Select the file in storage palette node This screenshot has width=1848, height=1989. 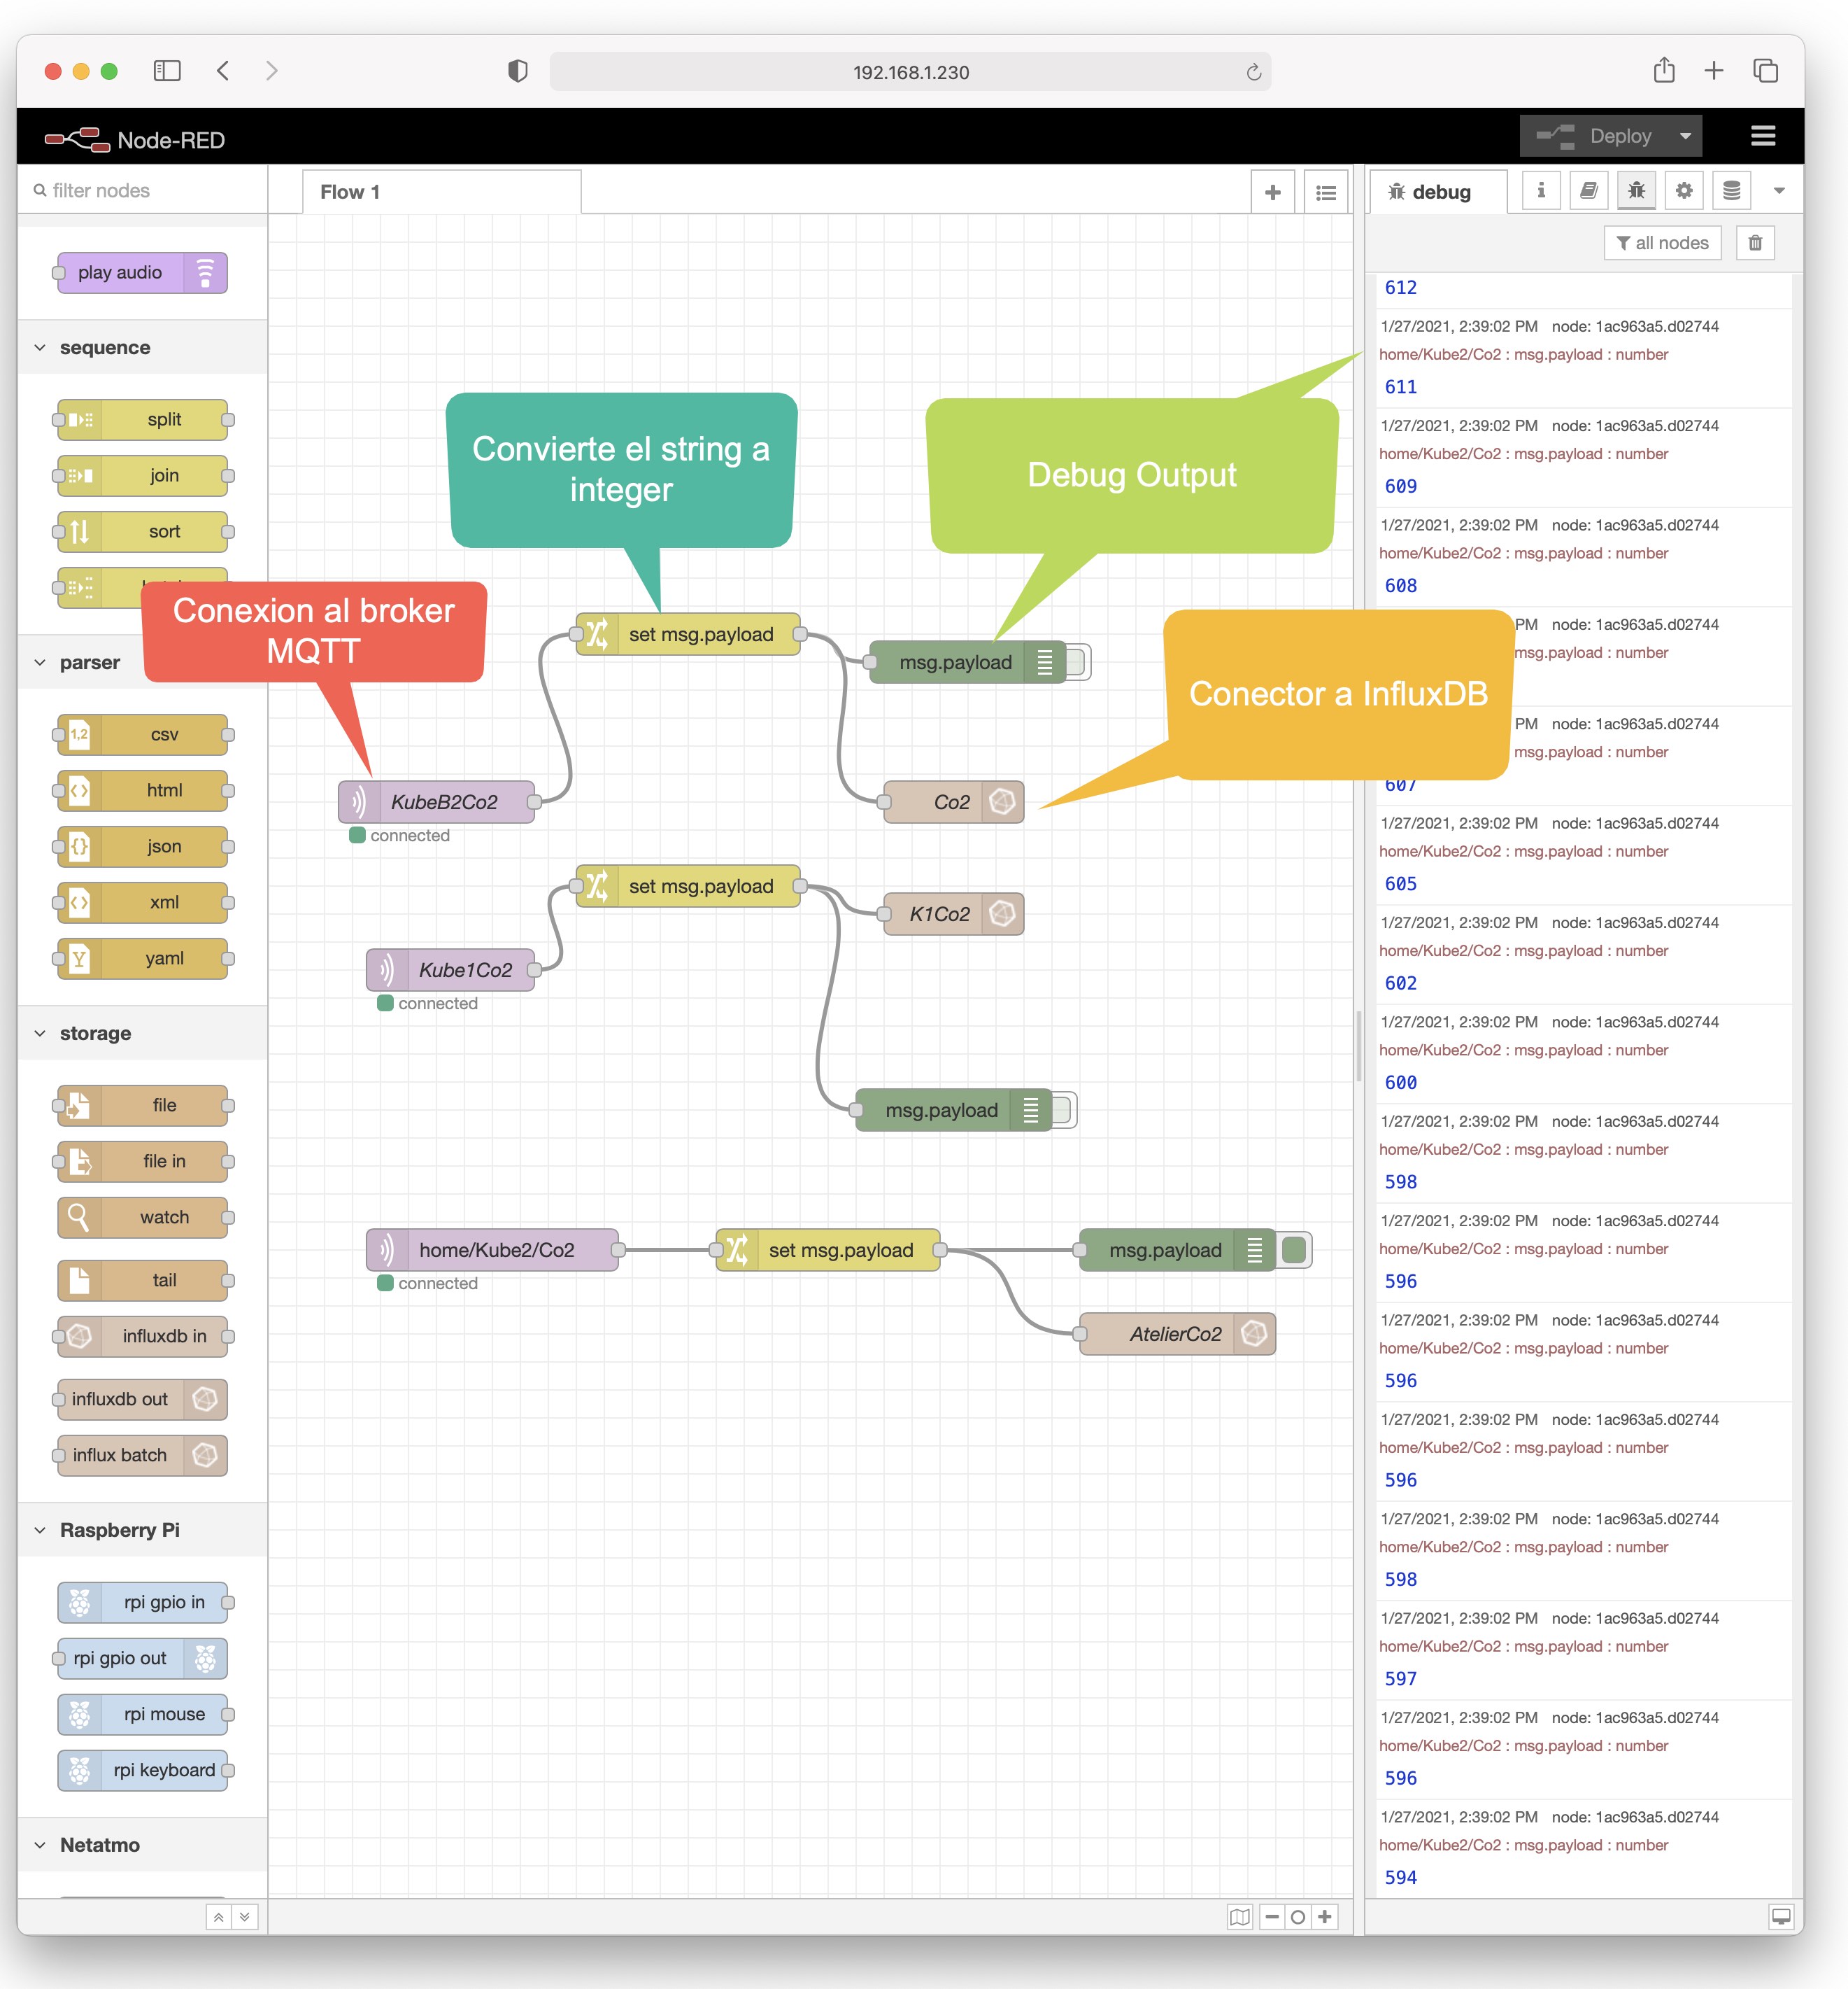[x=142, y=1162]
